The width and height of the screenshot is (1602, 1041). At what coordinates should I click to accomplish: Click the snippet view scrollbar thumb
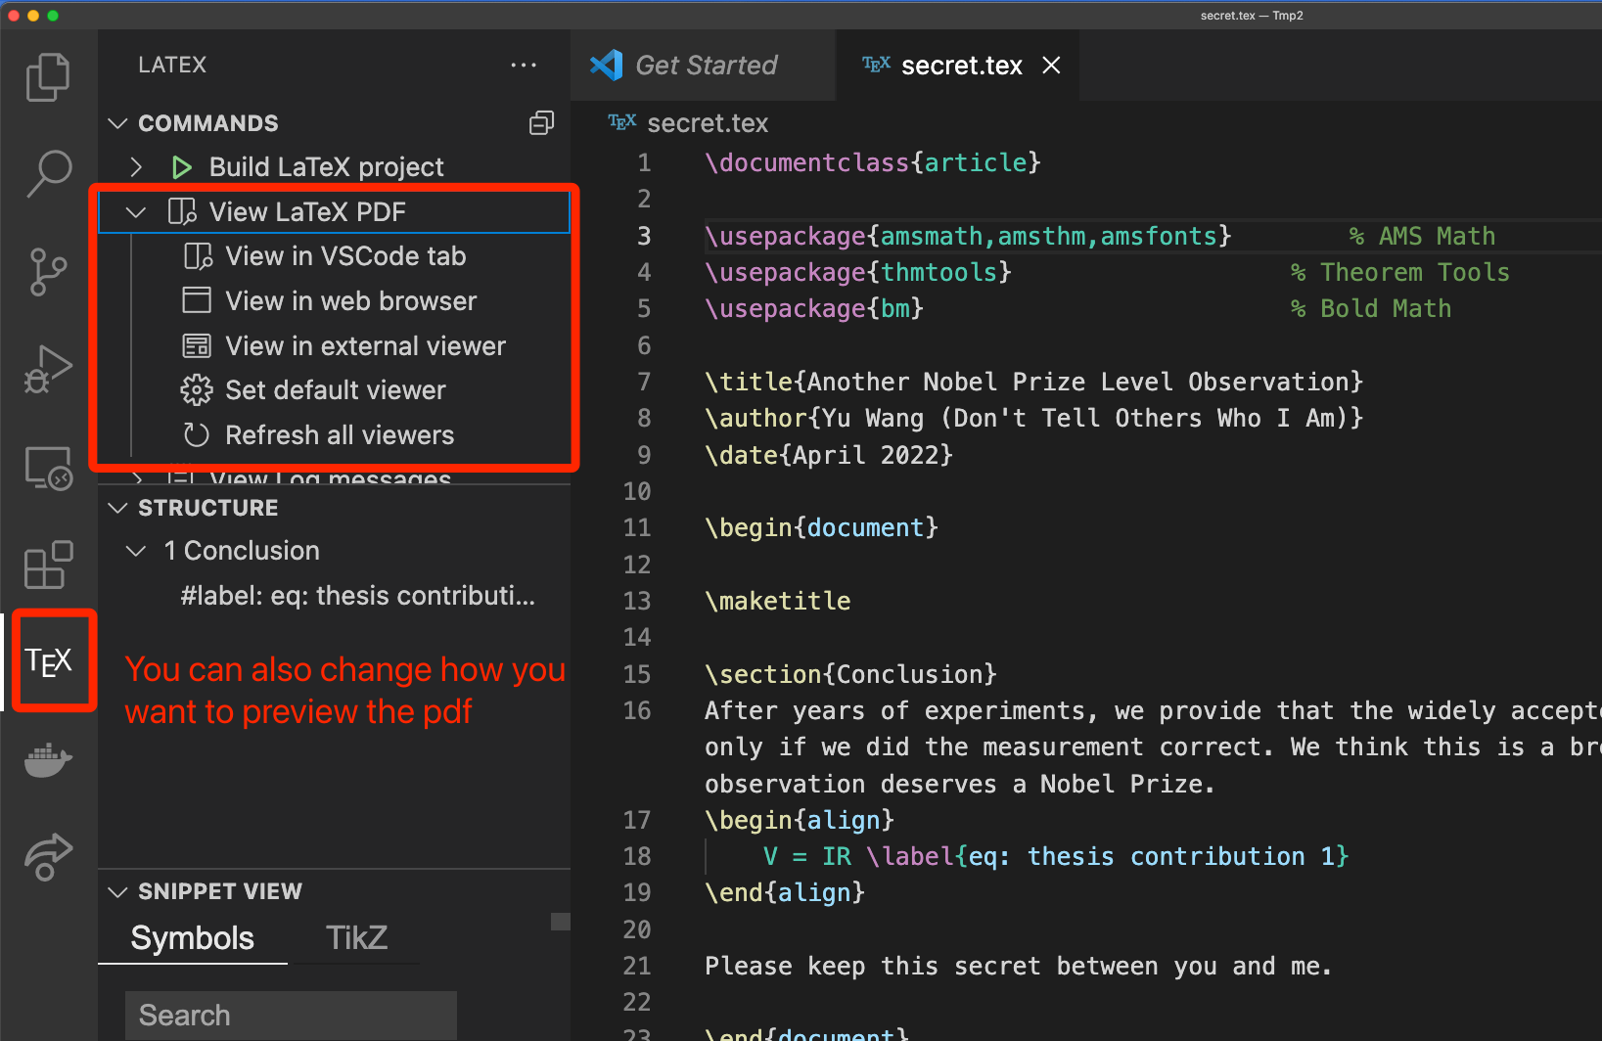pyautogui.click(x=561, y=922)
